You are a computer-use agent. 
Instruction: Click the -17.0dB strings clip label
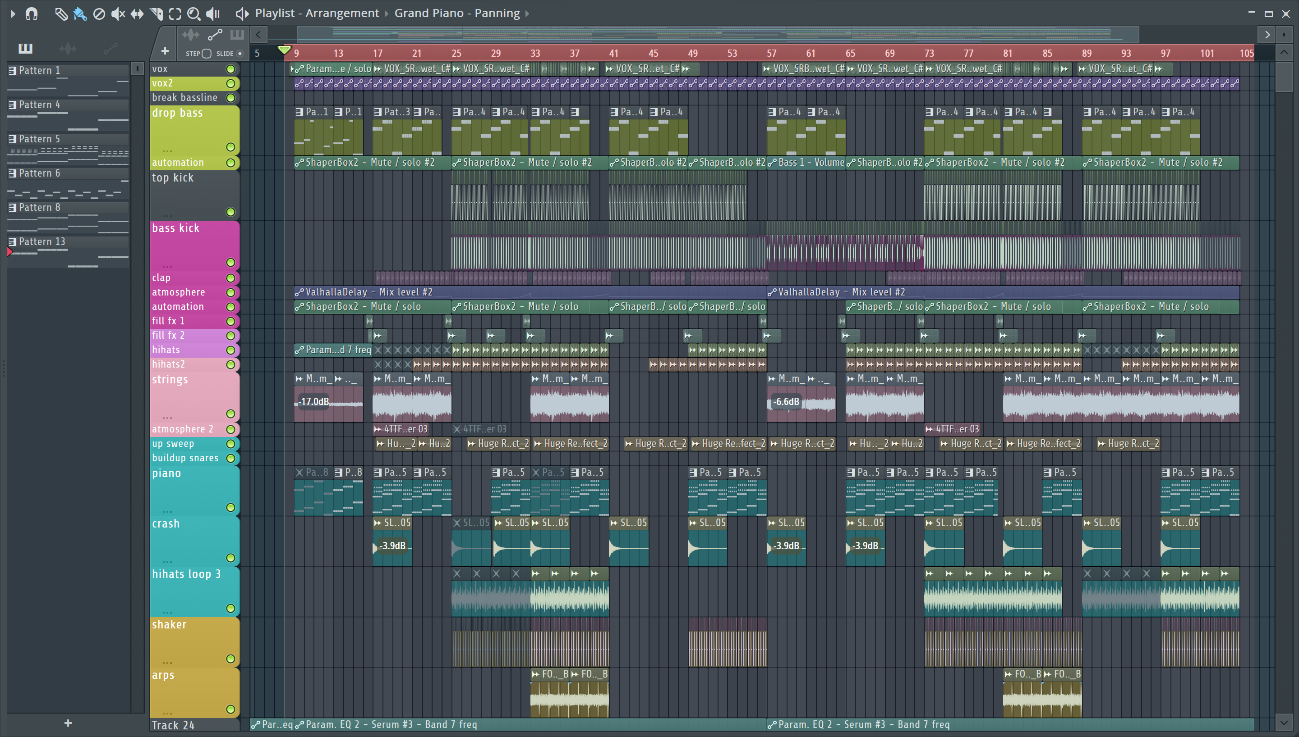point(314,401)
